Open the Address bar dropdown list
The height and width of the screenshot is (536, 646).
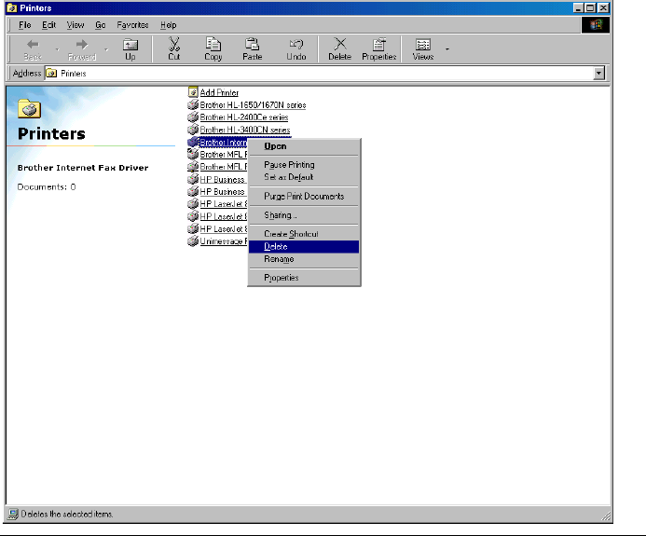pyautogui.click(x=598, y=73)
